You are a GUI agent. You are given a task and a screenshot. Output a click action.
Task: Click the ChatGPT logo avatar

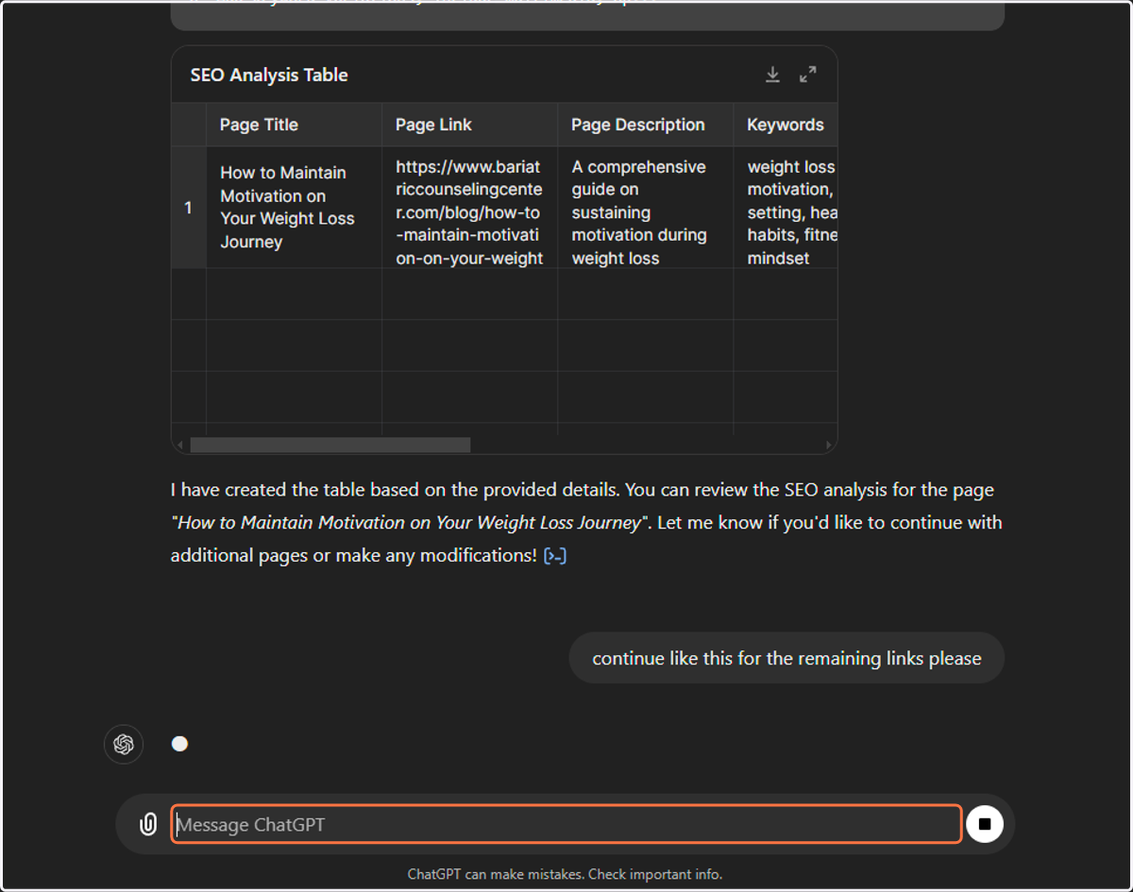(x=124, y=744)
